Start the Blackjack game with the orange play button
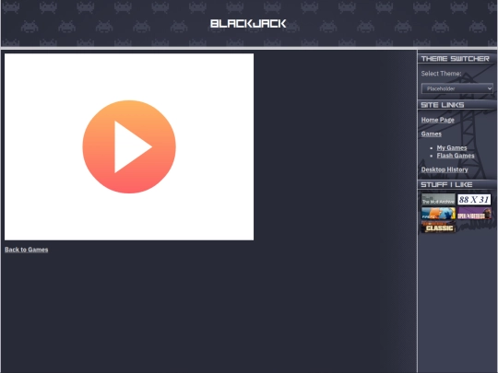498x373 pixels. click(129, 146)
